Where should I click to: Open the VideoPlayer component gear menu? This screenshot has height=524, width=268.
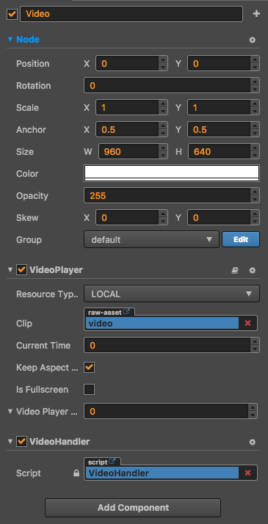253,270
